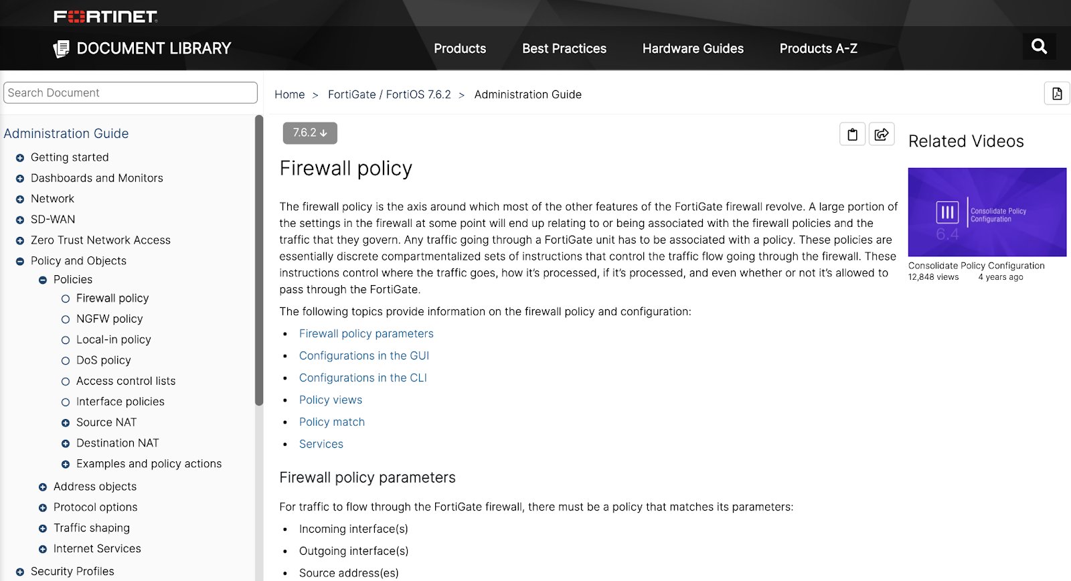This screenshot has height=581, width=1071.
Task: Follow the Policy match link
Action: point(331,422)
